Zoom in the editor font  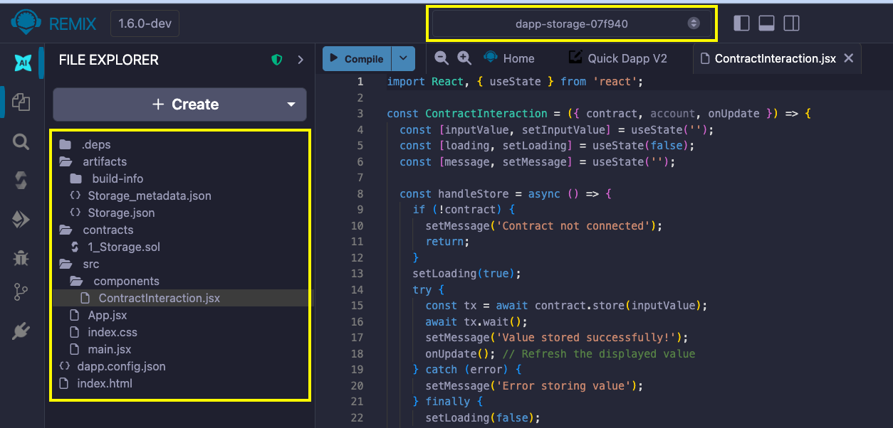click(x=464, y=58)
